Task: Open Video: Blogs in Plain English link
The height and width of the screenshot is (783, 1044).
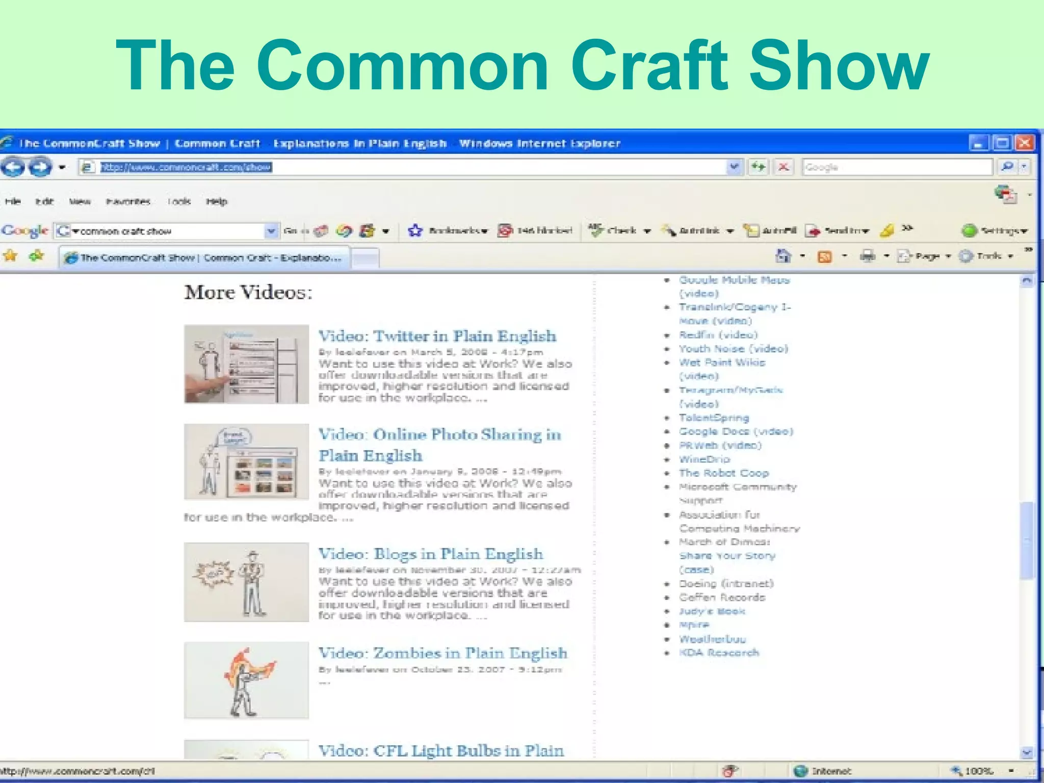Action: [431, 554]
